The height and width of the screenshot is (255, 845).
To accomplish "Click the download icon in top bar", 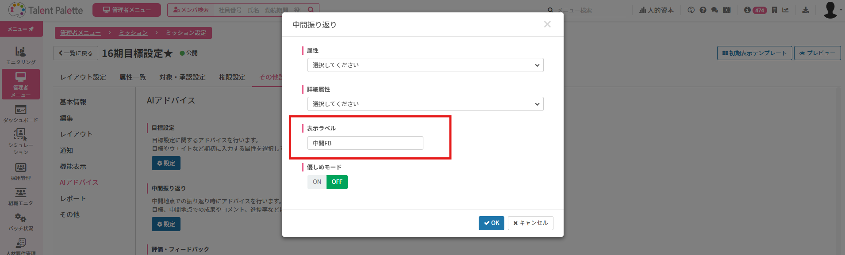I will (806, 10).
